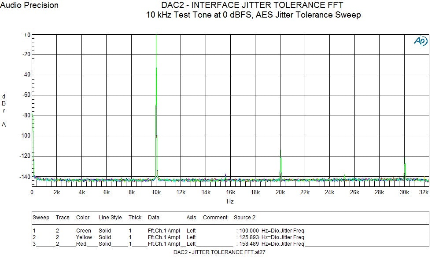This screenshot has height=258, width=439.
Task: Click the Red color entry in sweep 3
Action: (x=82, y=243)
